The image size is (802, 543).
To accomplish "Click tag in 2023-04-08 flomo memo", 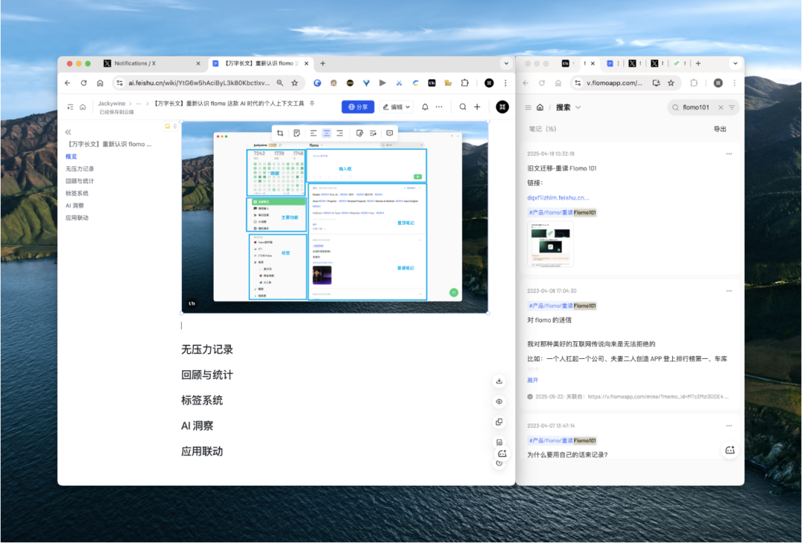I will (x=562, y=306).
